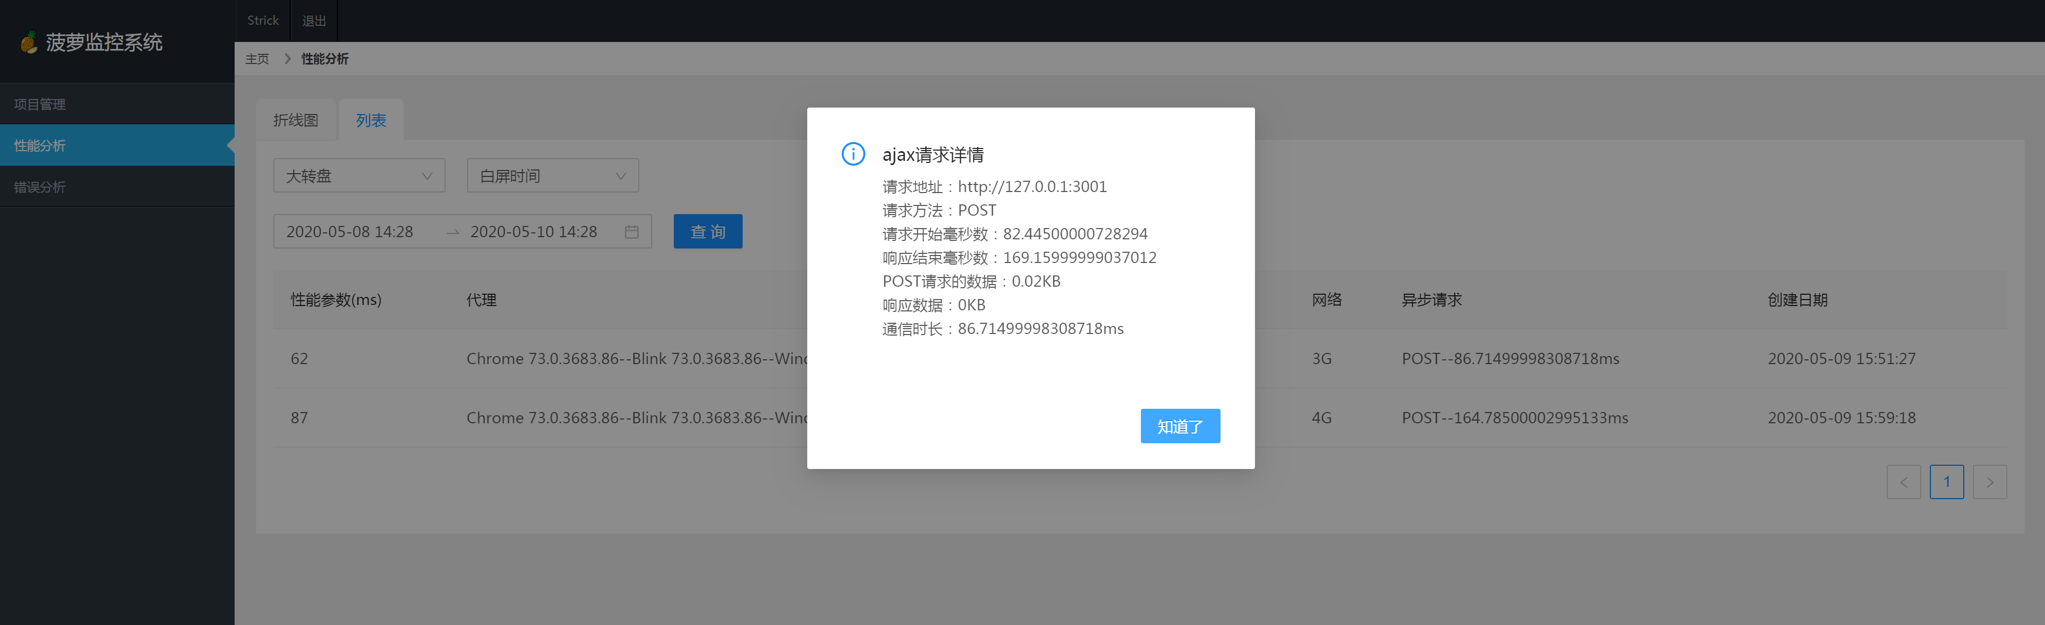Click the ajax请求详情 dialog title
Viewport: 2045px width, 625px height.
pyautogui.click(x=933, y=155)
